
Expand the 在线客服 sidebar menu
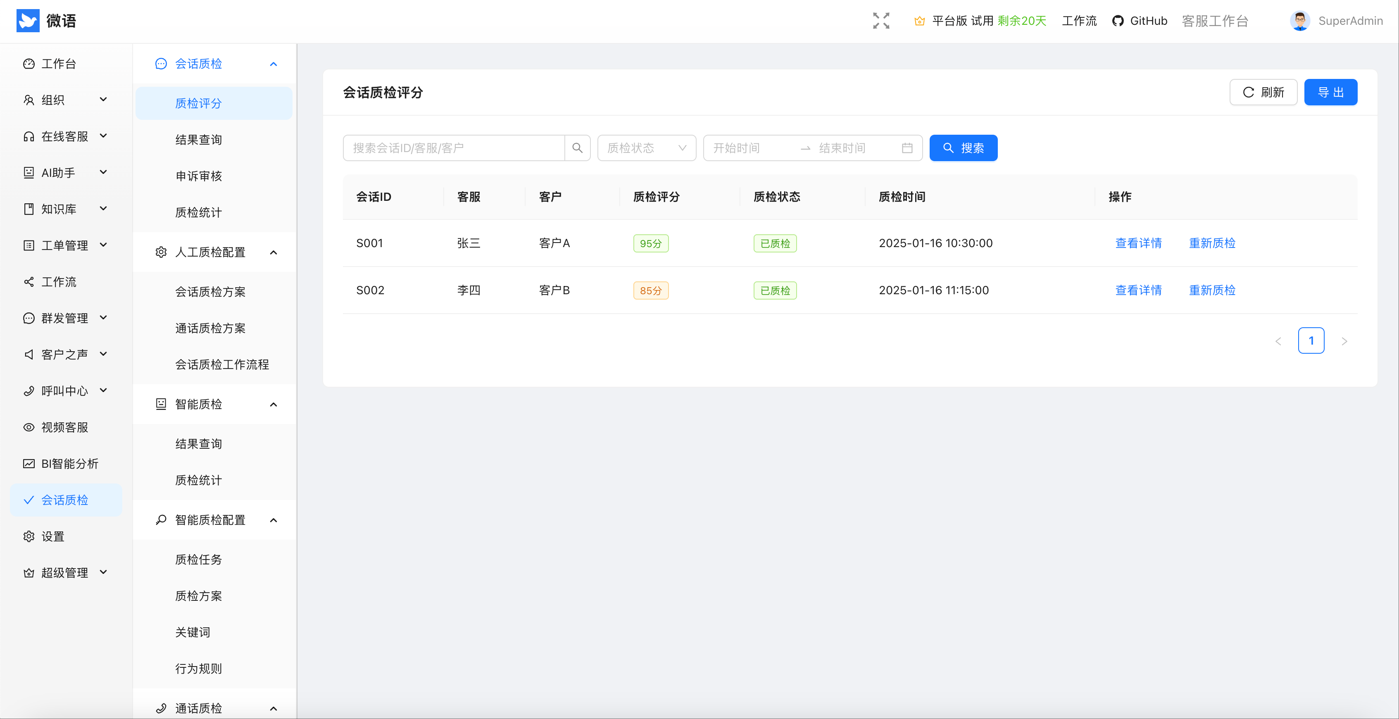(65, 136)
